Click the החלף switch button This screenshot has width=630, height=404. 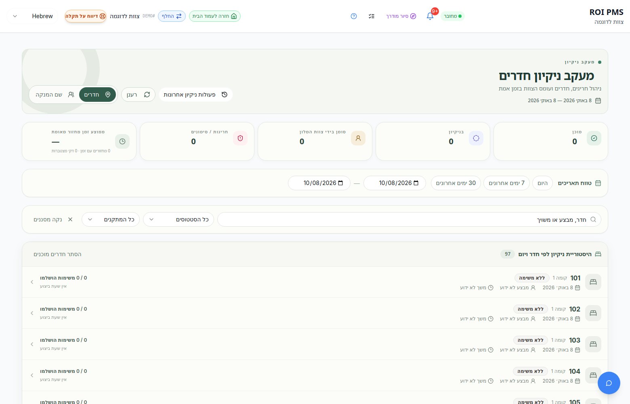pos(172,16)
